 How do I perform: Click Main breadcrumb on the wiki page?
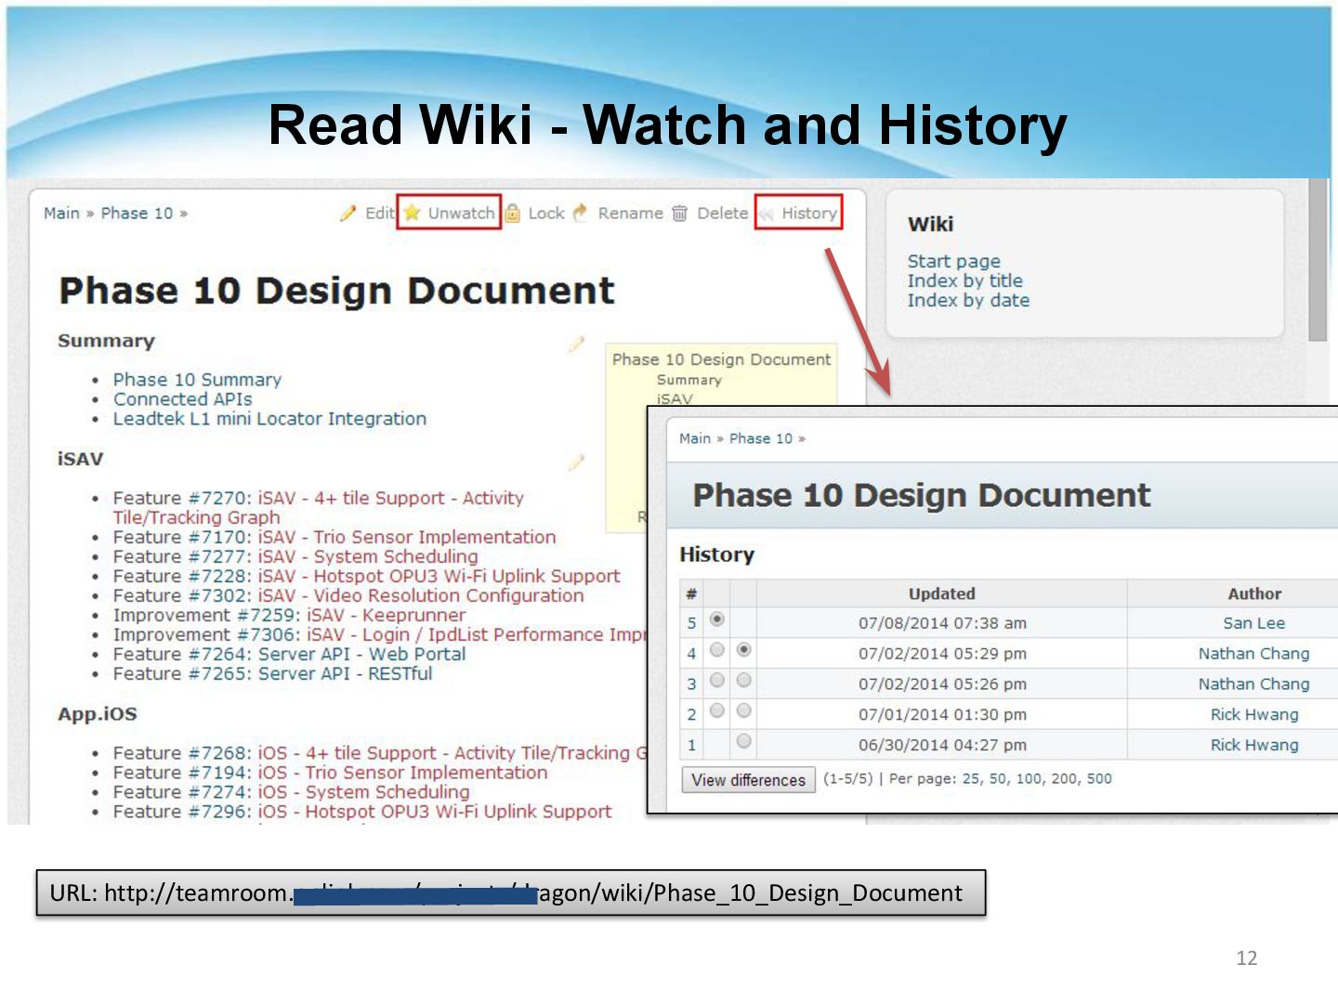tap(61, 214)
